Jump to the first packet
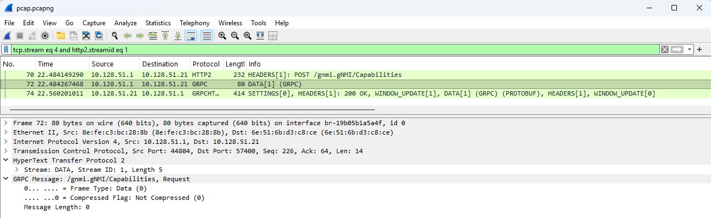 (x=165, y=36)
